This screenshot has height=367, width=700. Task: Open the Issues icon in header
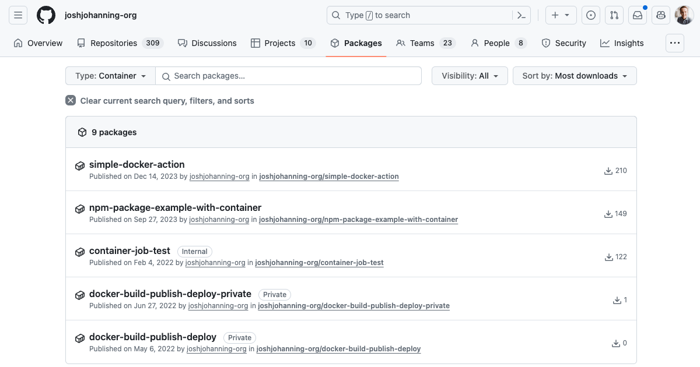[x=591, y=15]
